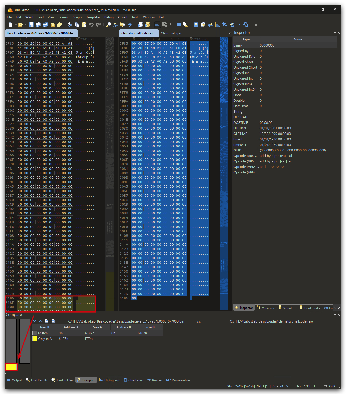
Task: Click the Save file toolbar icon
Action: [31, 25]
